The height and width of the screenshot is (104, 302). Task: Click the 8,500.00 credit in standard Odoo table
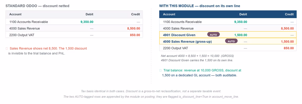click(x=134, y=28)
